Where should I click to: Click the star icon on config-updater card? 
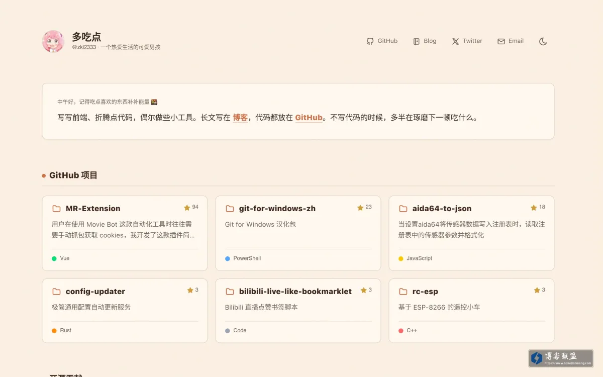point(190,290)
